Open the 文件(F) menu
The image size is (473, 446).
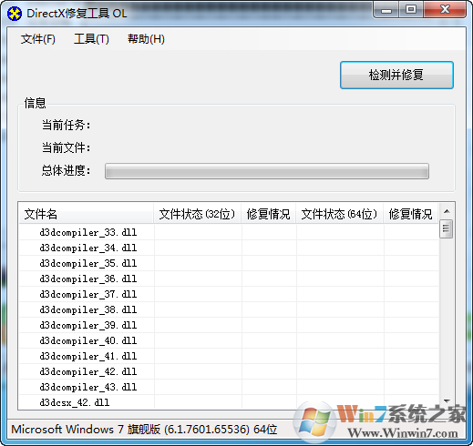coord(38,39)
